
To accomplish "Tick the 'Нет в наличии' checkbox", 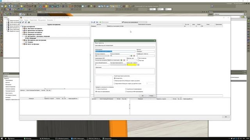I will [138, 58].
